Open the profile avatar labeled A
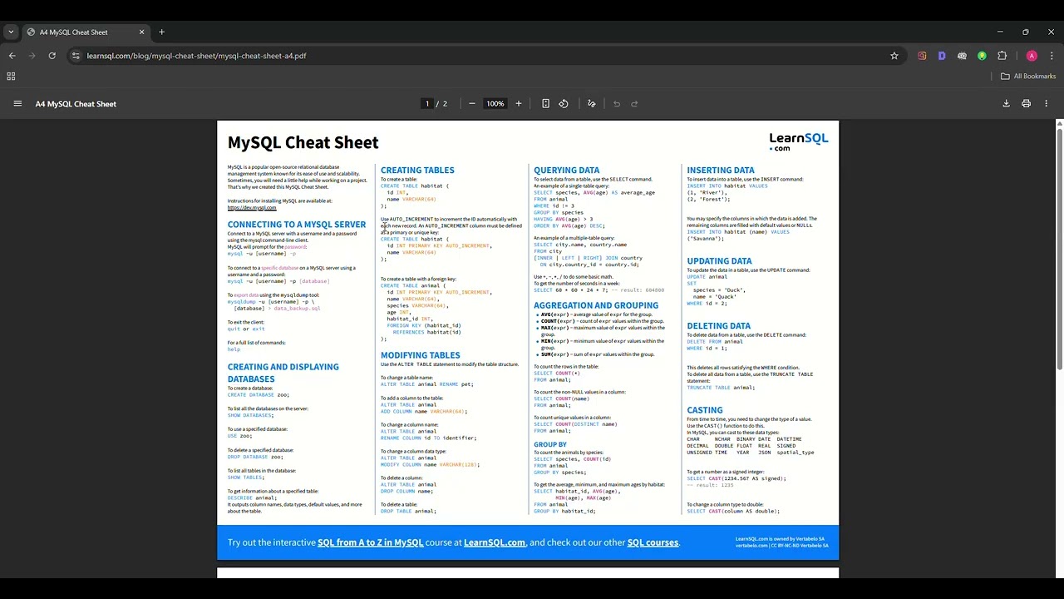Screen dimensions: 1064x599 (x=1032, y=56)
